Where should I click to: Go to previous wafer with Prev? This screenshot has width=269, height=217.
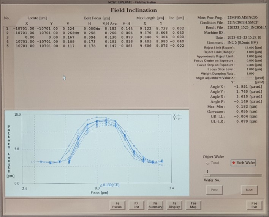(214, 190)
